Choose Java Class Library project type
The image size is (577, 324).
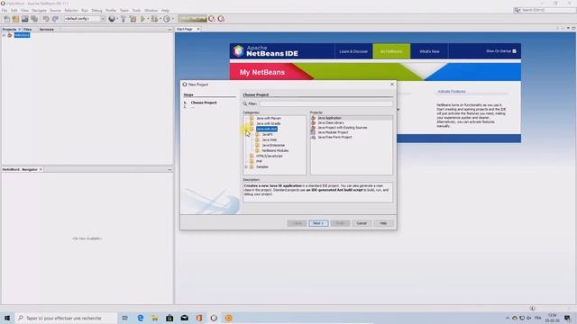331,122
